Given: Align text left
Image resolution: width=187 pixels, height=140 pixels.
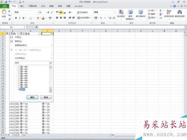Looking at the screenshot, I should click(x=57, y=18).
